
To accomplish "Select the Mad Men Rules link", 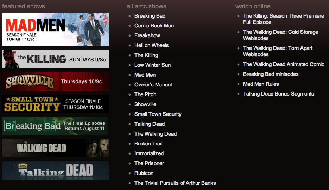I will (x=261, y=84).
